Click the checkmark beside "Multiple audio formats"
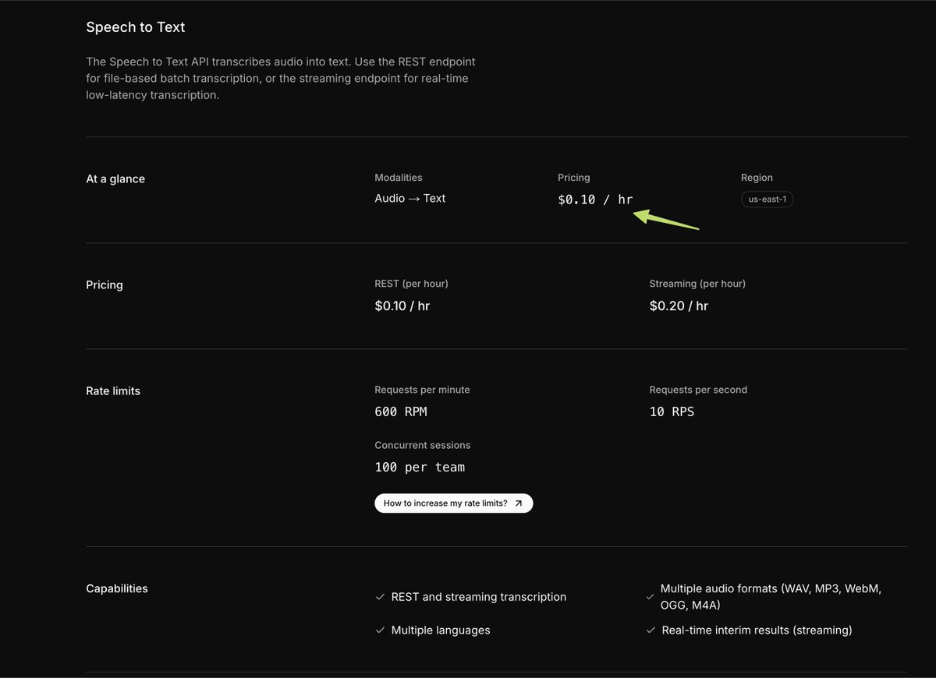Viewport: 936px width, 678px height. pos(651,597)
